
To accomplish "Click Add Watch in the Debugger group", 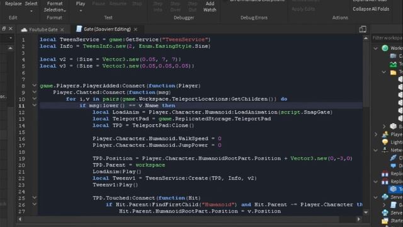I will [210, 7].
